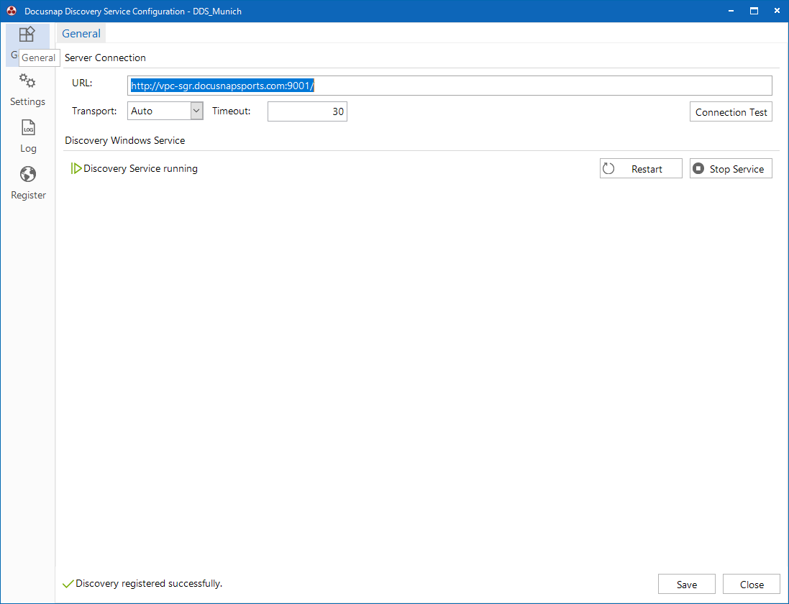Click the Docusnap app logo in title bar
The image size is (789, 604).
click(x=12, y=11)
